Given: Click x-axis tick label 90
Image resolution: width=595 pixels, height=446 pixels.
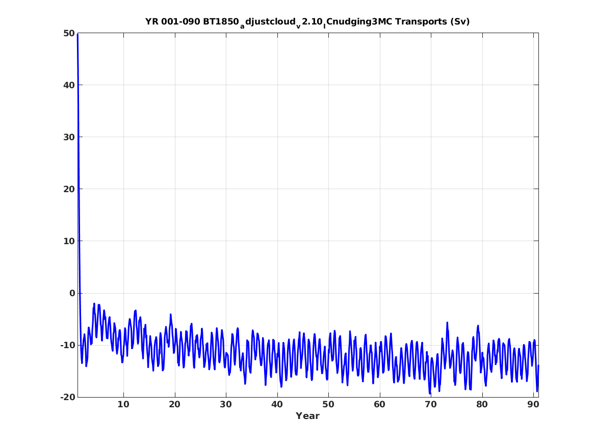Looking at the screenshot, I should point(533,405).
